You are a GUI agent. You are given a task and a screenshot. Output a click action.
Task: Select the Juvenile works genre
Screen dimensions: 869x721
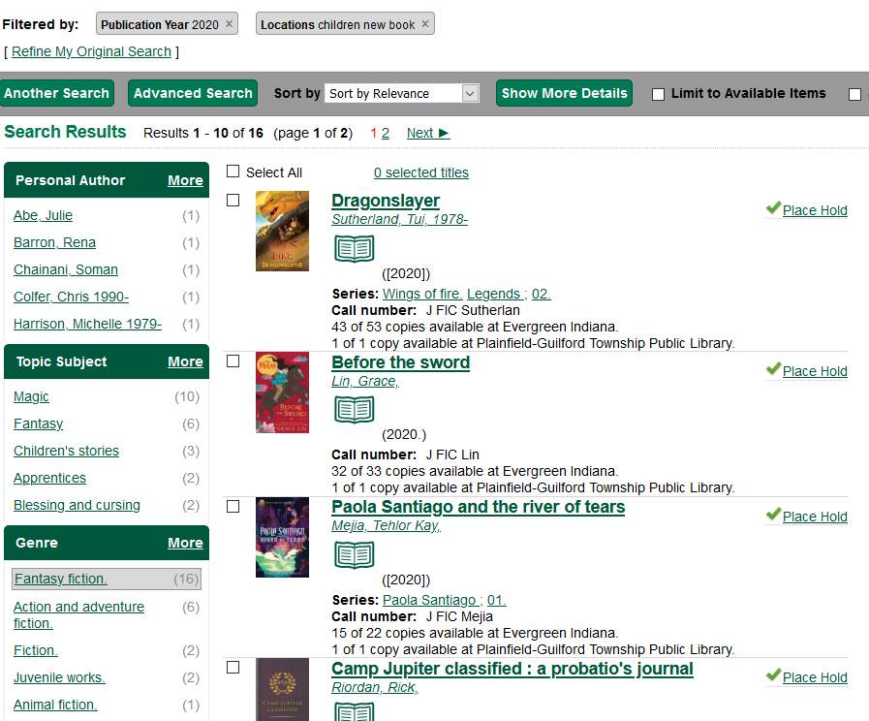[x=59, y=677]
